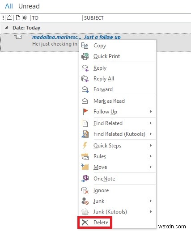Screen dimensions: 191x231
Task: Sort by the TO column header
Action: [x=35, y=18]
